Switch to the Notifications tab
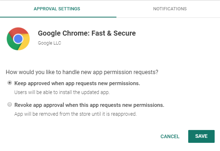 (170, 9)
